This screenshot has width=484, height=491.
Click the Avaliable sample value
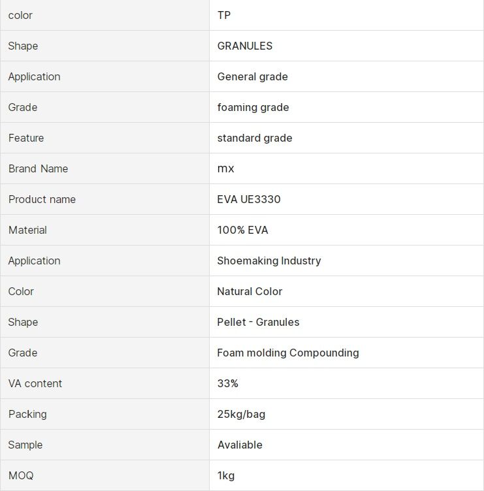tap(240, 445)
